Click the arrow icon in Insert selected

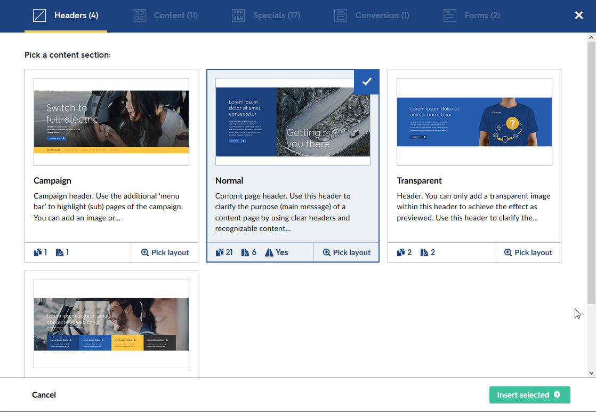pyautogui.click(x=557, y=395)
